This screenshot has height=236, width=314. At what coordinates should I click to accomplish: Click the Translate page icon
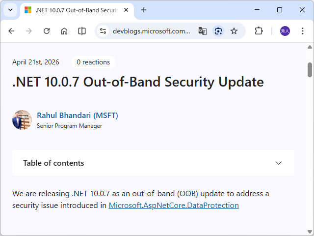coord(202,31)
